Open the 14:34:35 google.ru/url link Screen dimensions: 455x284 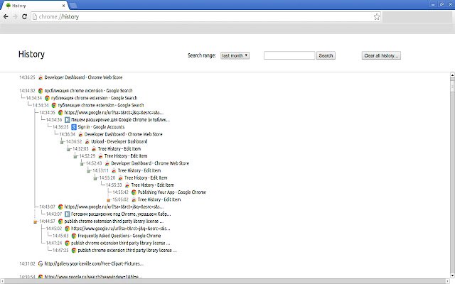coord(114,112)
